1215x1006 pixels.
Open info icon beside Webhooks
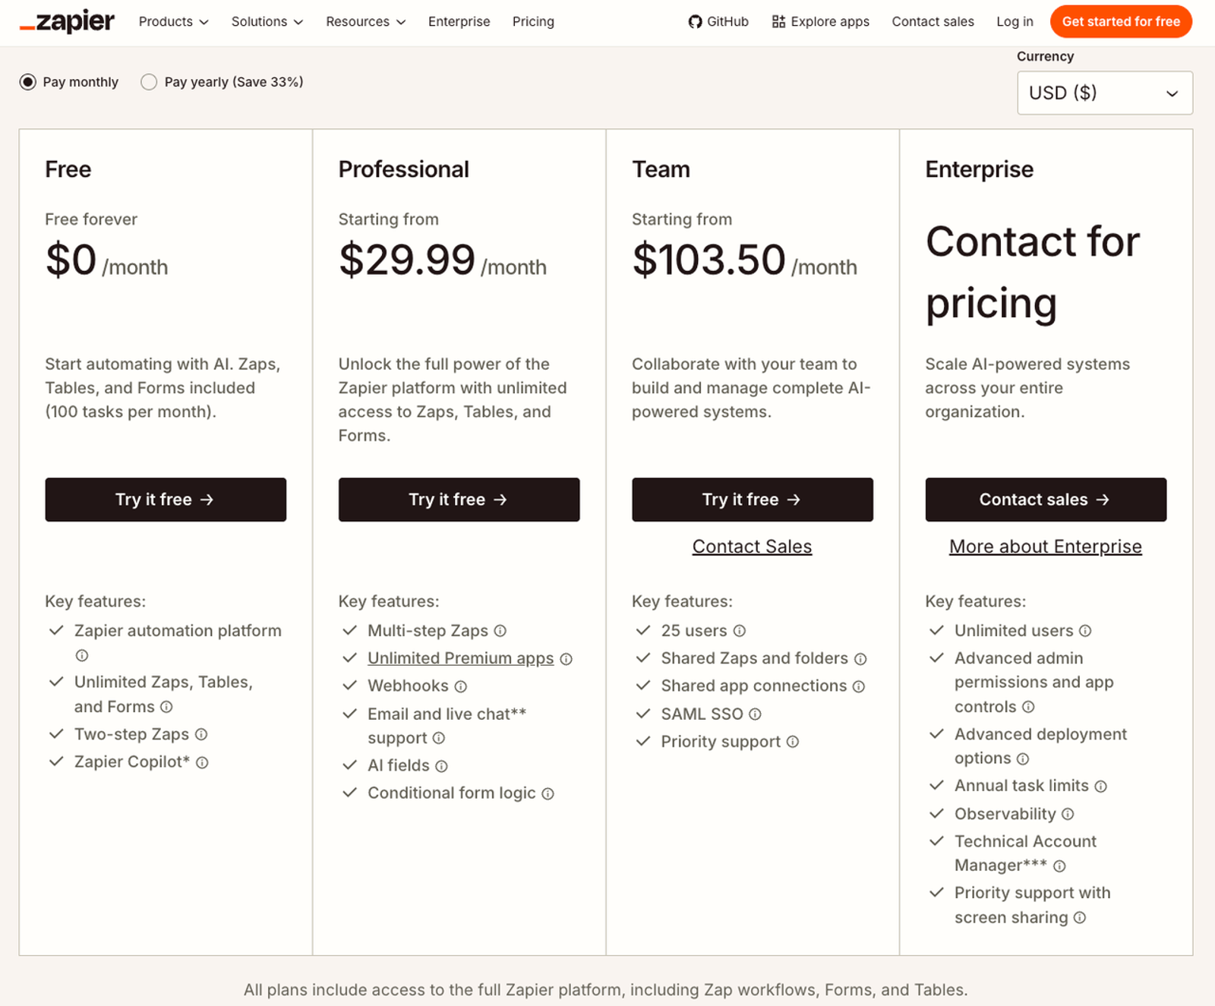click(x=461, y=686)
